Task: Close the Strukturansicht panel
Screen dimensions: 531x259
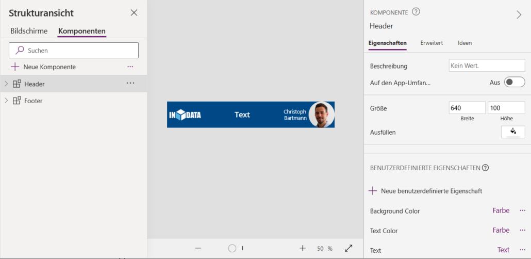Action: point(134,13)
